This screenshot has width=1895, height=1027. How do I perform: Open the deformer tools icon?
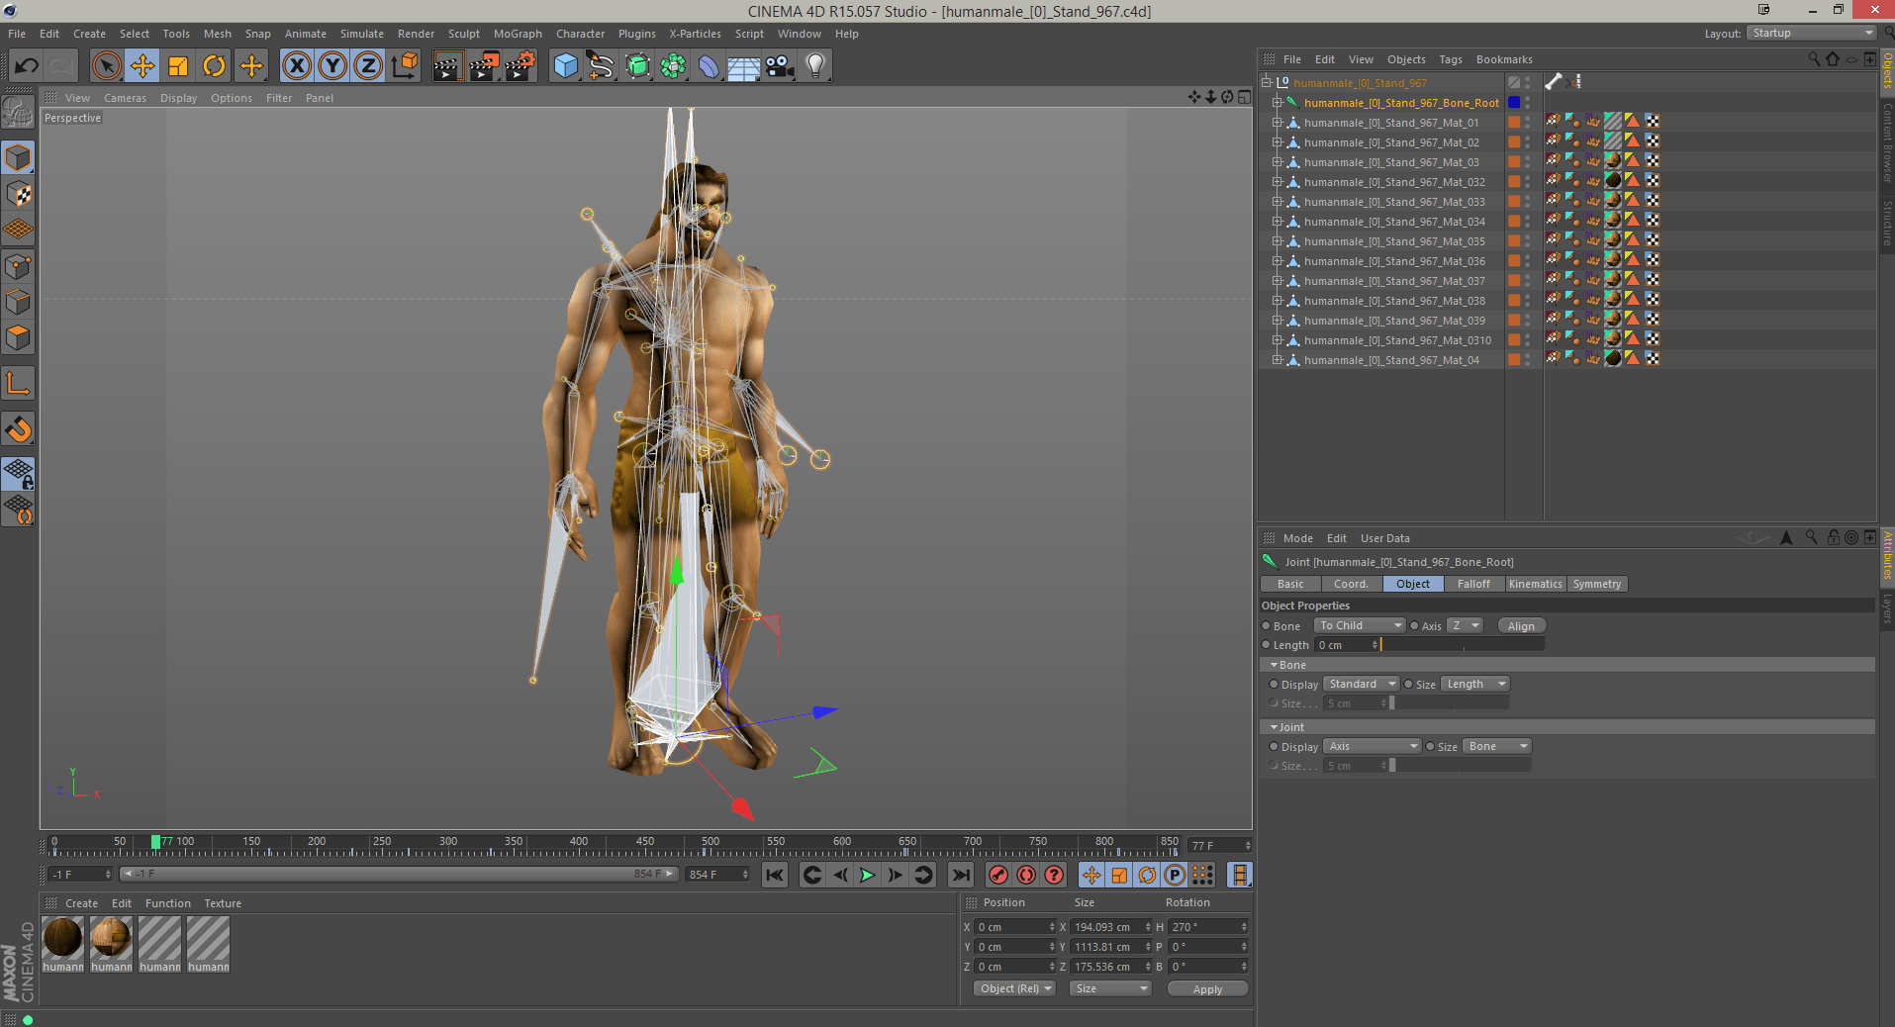pos(709,66)
